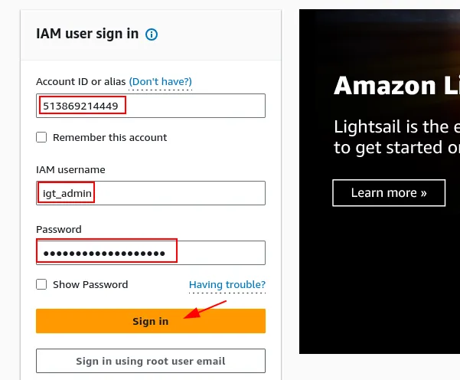Viewport: 460px width, 380px height.
Task: Tick the Remember this account checkbox box
Action: point(41,138)
